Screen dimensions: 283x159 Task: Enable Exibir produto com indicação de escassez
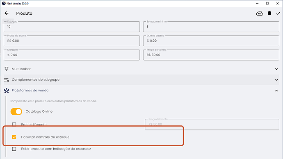coord(14,149)
